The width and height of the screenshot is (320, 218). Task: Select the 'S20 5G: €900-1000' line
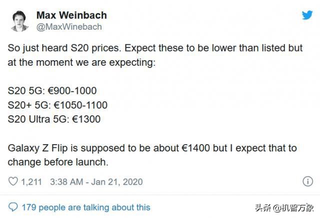52,91
